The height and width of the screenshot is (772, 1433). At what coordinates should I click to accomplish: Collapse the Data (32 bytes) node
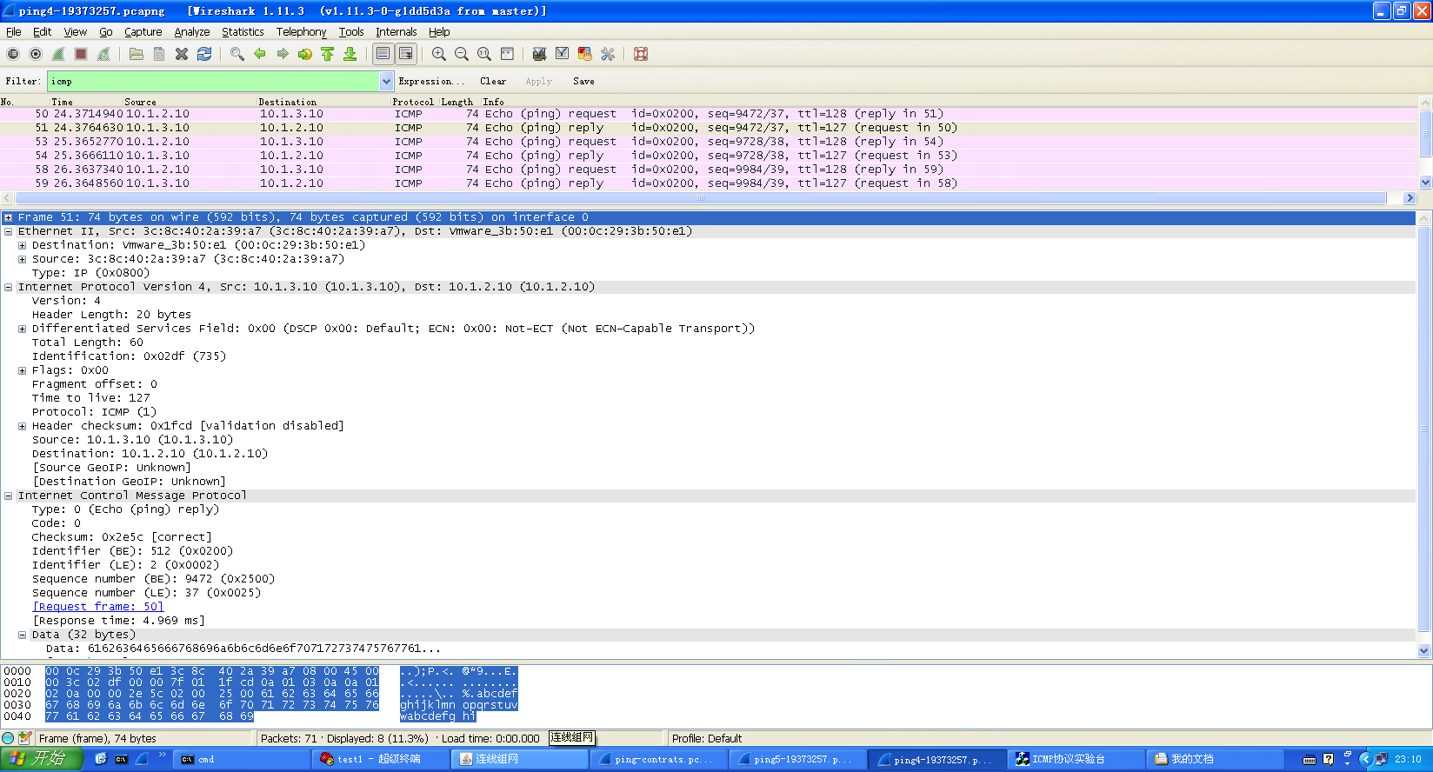(22, 635)
